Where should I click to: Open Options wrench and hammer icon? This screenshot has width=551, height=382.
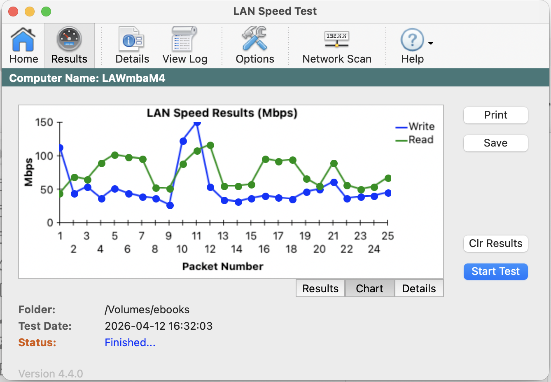pyautogui.click(x=254, y=40)
